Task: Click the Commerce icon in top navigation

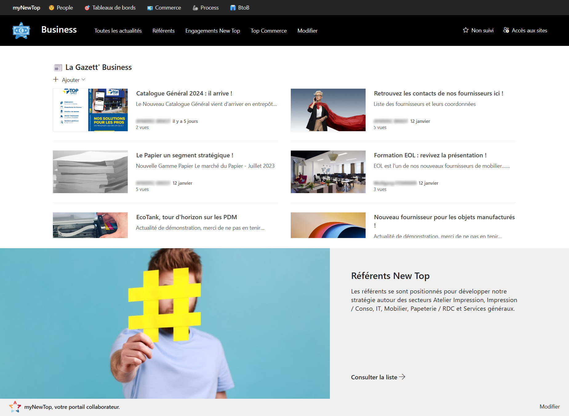Action: [x=150, y=8]
